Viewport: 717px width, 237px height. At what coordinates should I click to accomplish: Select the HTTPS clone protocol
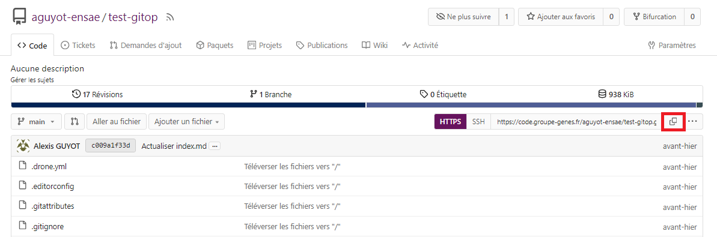pos(450,122)
